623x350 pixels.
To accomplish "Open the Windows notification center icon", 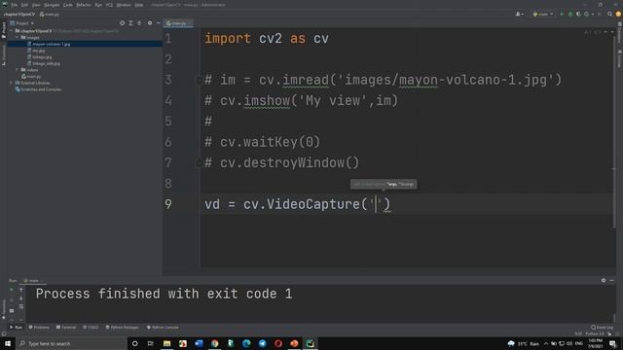I will (612, 343).
